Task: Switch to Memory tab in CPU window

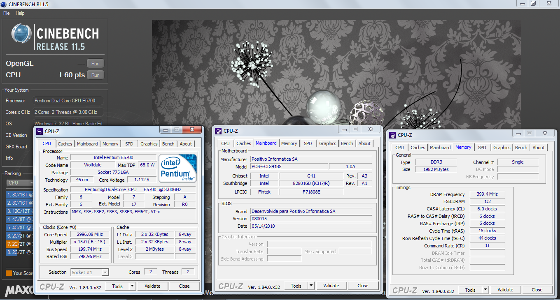Action: click(x=110, y=144)
